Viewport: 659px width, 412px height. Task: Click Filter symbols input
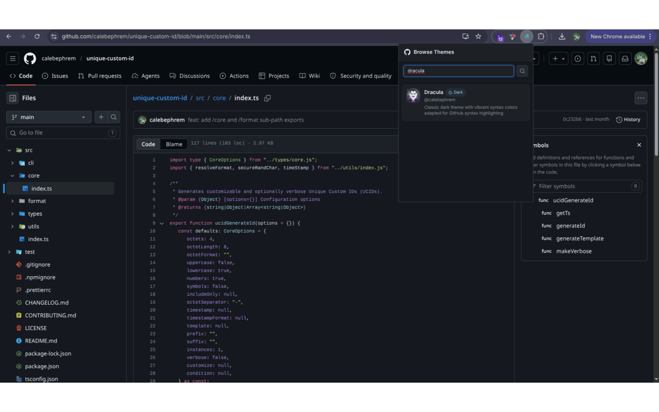click(584, 186)
